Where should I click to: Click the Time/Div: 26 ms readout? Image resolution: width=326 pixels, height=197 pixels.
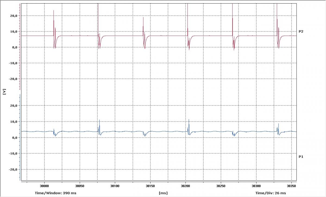click(271, 193)
